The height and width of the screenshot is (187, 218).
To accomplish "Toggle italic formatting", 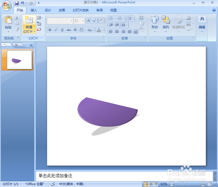I will click(x=56, y=30).
